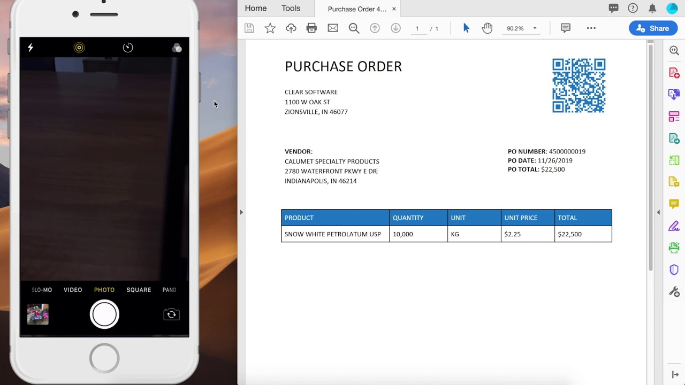The width and height of the screenshot is (685, 385).
Task: Select VIDEO camera mode
Action: [x=73, y=290]
